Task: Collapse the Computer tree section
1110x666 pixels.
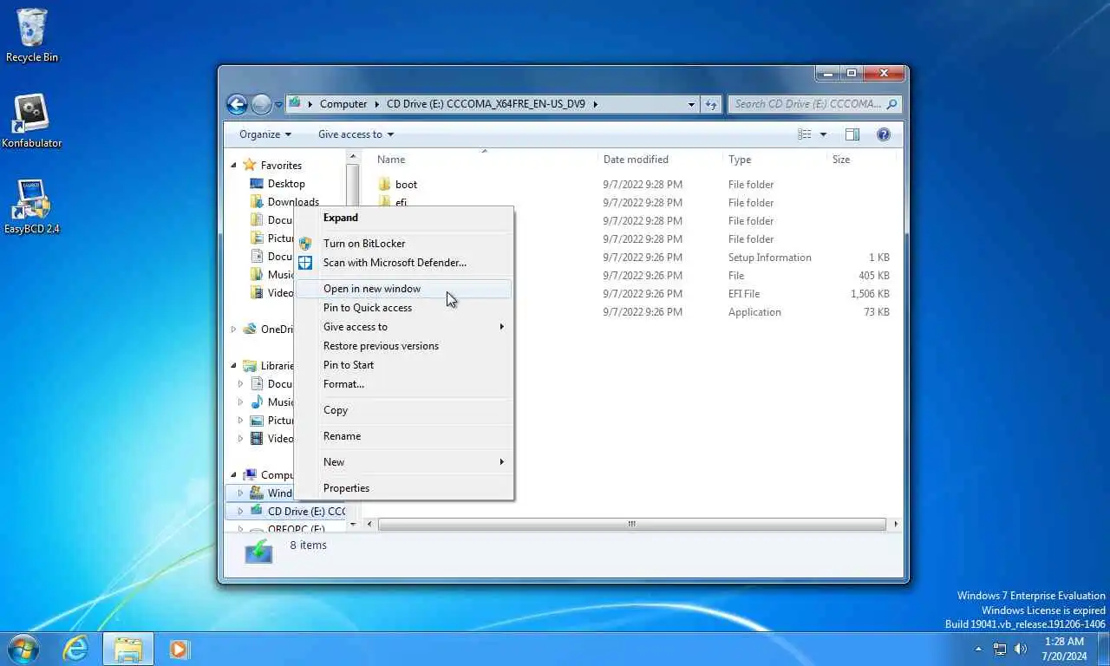Action: [x=233, y=475]
